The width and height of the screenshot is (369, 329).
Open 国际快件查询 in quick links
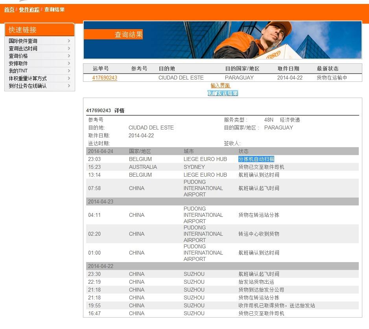click(x=23, y=41)
